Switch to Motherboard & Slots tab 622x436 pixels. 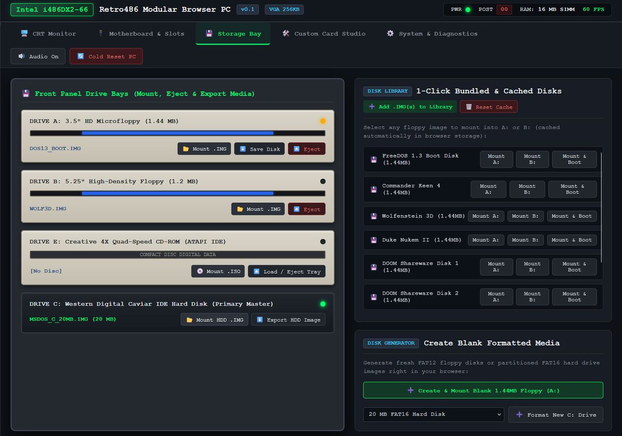pos(142,34)
